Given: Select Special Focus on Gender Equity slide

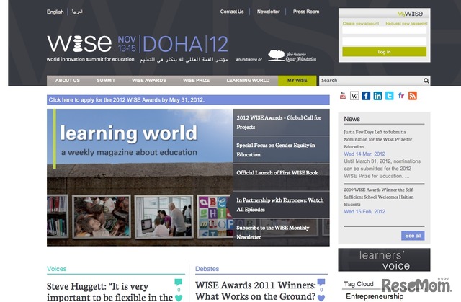Looking at the screenshot, I should click(281, 150).
